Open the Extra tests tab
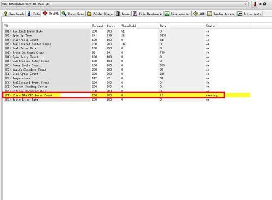272x200 pixels. click(250, 14)
